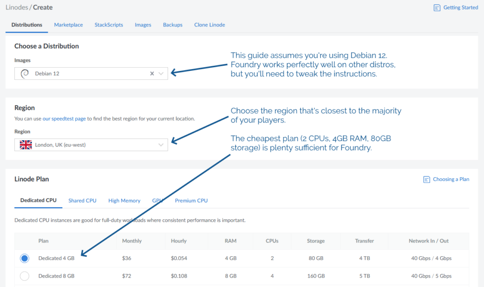Switch to the Clone Linode tab
The width and height of the screenshot is (484, 287).
click(209, 25)
